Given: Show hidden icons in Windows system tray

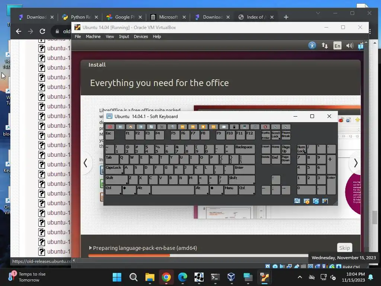Looking at the screenshot, I should [x=300, y=277].
